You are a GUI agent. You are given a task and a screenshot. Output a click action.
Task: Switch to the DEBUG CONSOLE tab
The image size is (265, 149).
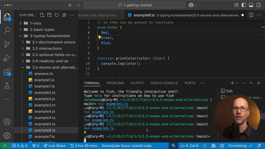pos(164,83)
